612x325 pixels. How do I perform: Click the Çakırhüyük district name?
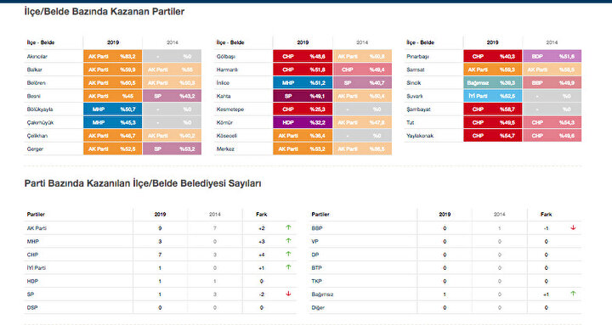pos(40,123)
